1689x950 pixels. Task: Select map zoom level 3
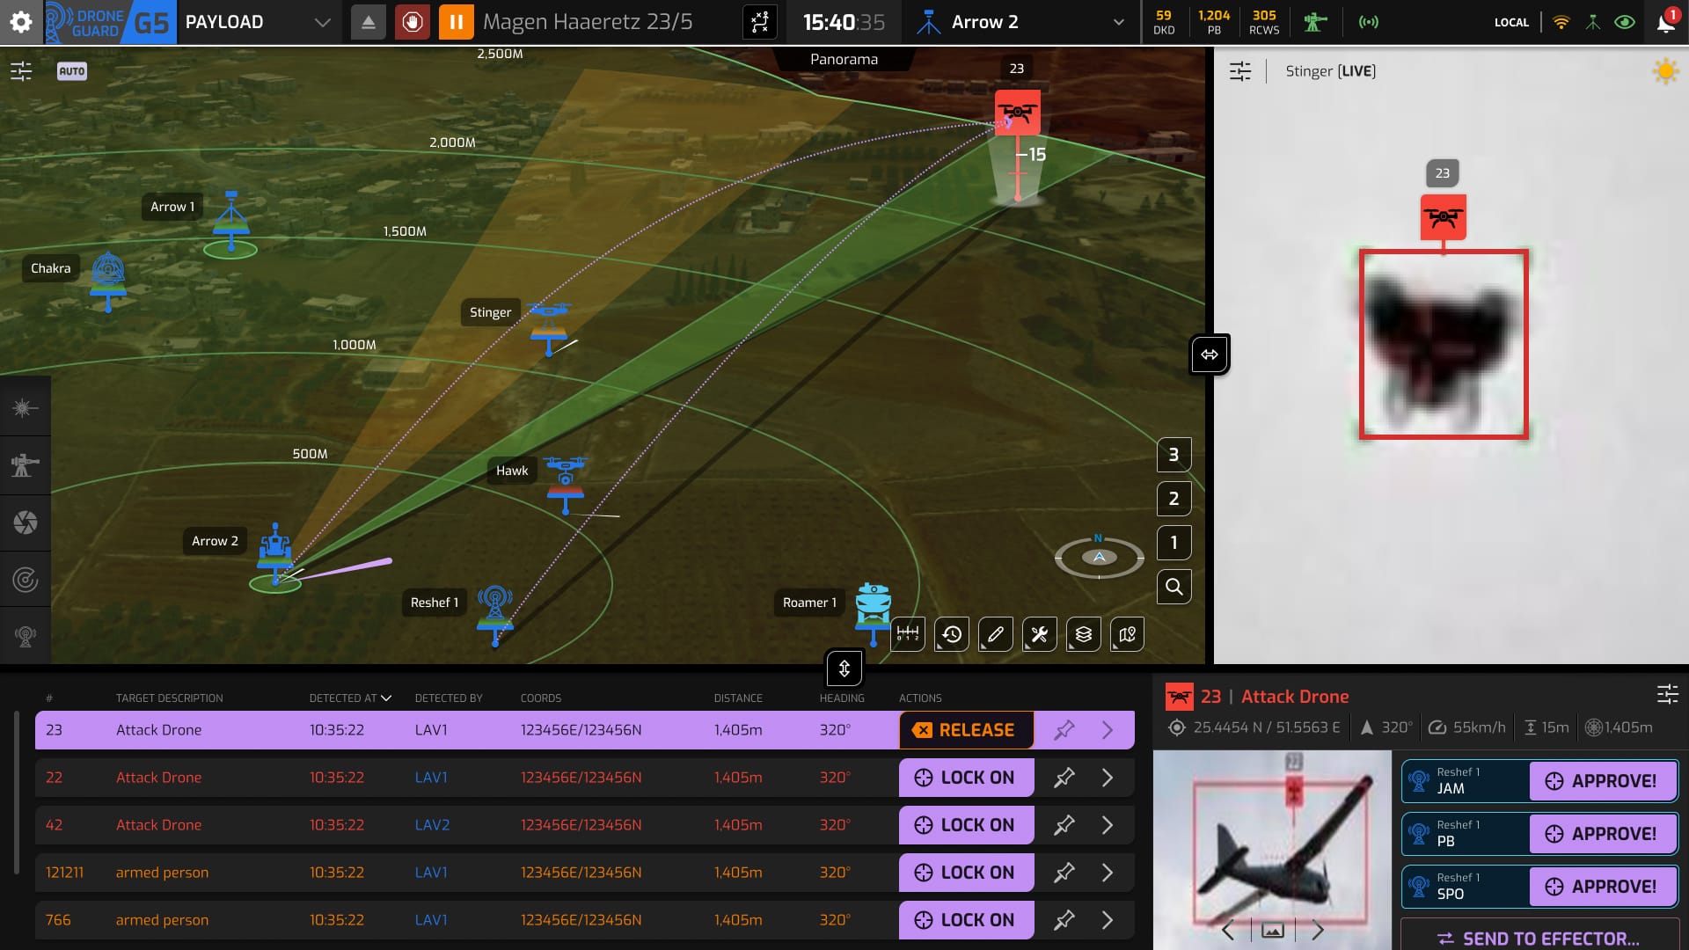[x=1174, y=455]
